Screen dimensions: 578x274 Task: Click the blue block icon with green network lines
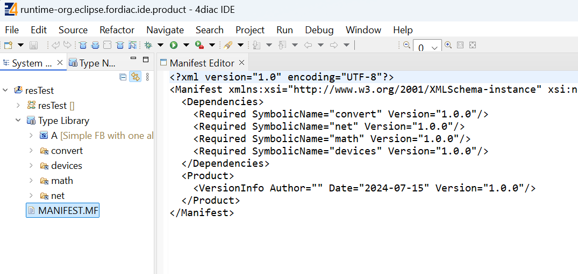132,45
